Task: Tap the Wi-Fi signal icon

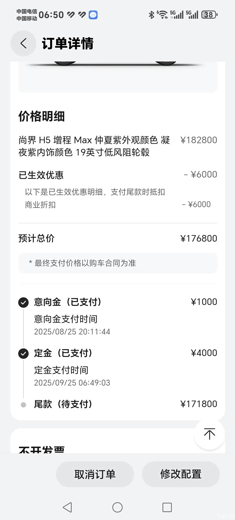Action: [x=162, y=15]
